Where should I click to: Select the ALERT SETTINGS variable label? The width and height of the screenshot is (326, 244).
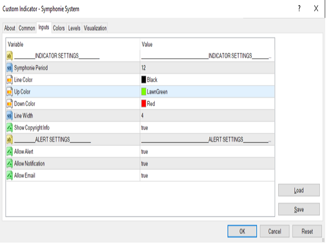point(52,139)
